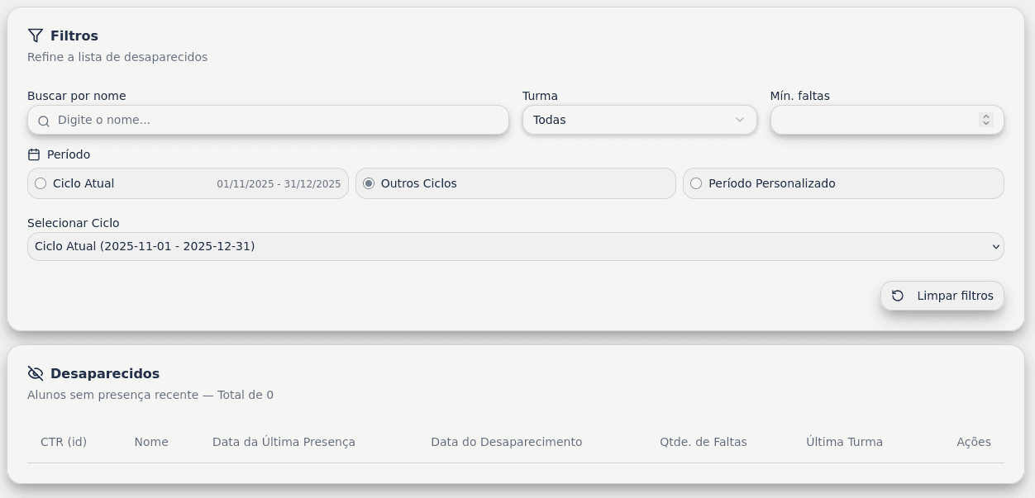Click inside the Mín. faltas number field

click(x=886, y=120)
